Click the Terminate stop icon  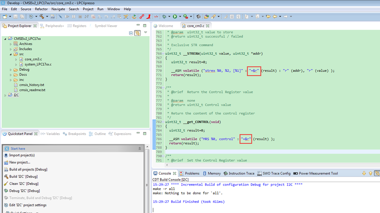80,16
